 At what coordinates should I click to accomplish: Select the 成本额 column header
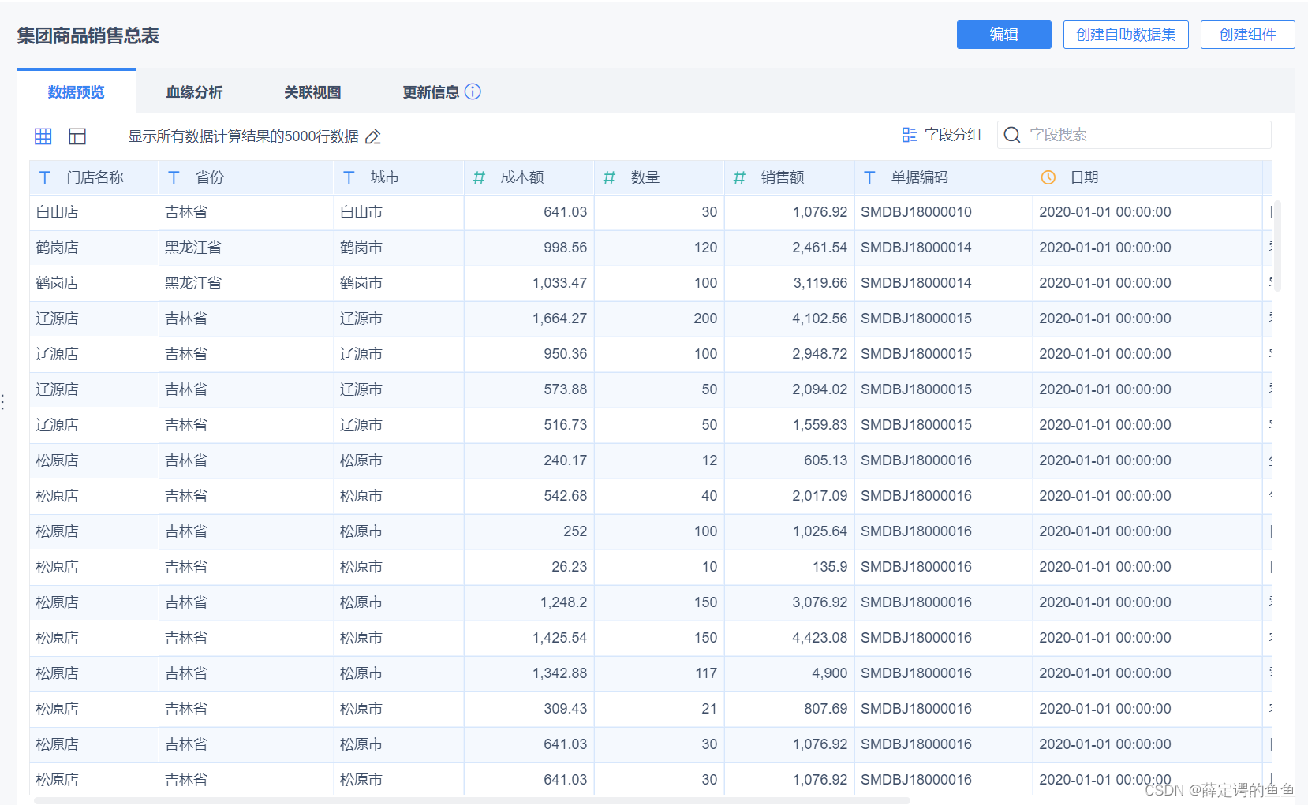click(529, 177)
